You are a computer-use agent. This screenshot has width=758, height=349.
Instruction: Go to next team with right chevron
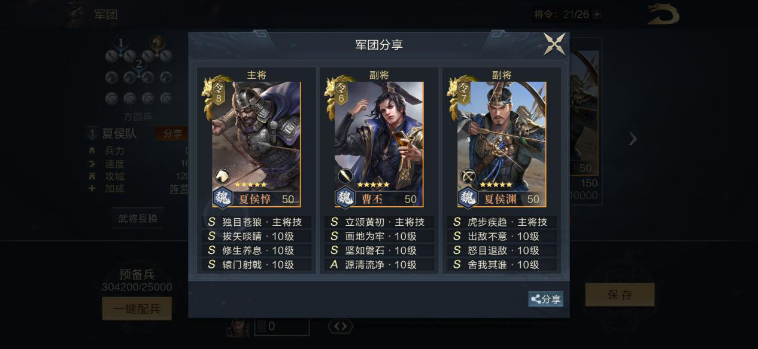point(633,139)
